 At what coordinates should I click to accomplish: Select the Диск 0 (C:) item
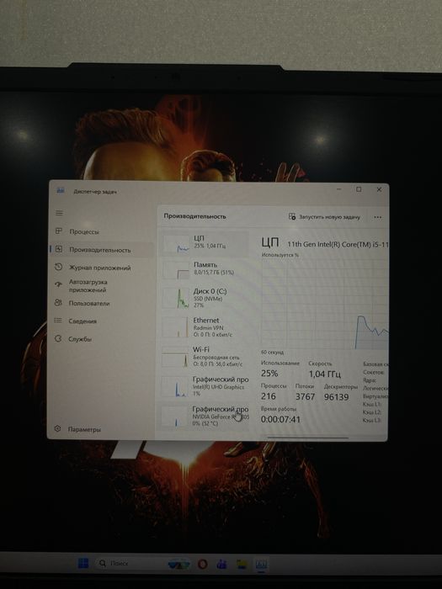coord(205,298)
